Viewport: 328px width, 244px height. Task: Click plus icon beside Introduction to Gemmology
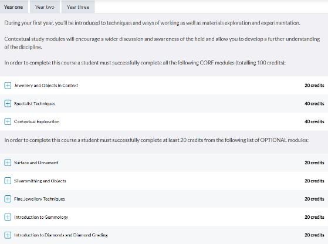[8, 217]
